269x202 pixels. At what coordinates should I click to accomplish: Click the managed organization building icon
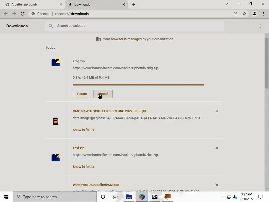tap(99, 39)
